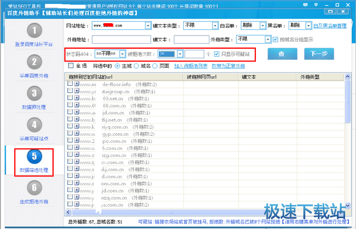Screen dimensions: 356x229
Task: Click the 下一步 button
Action: [319, 54]
